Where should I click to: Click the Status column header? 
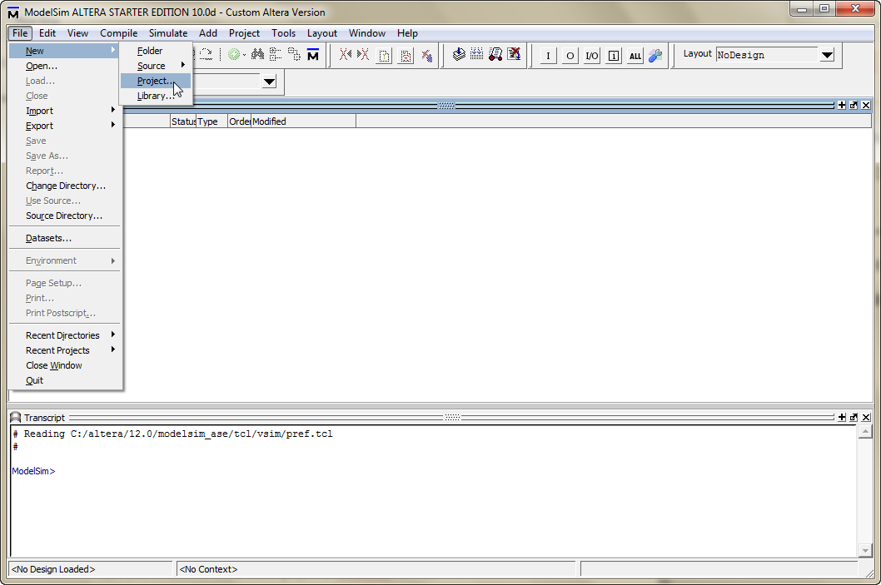(x=183, y=121)
